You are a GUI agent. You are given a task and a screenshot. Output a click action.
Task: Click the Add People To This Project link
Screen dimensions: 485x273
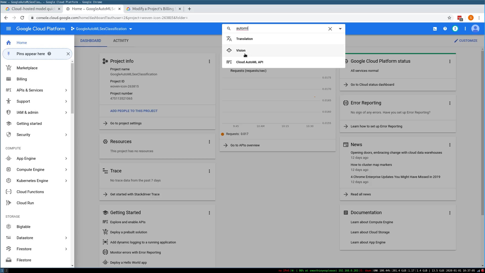(x=134, y=111)
